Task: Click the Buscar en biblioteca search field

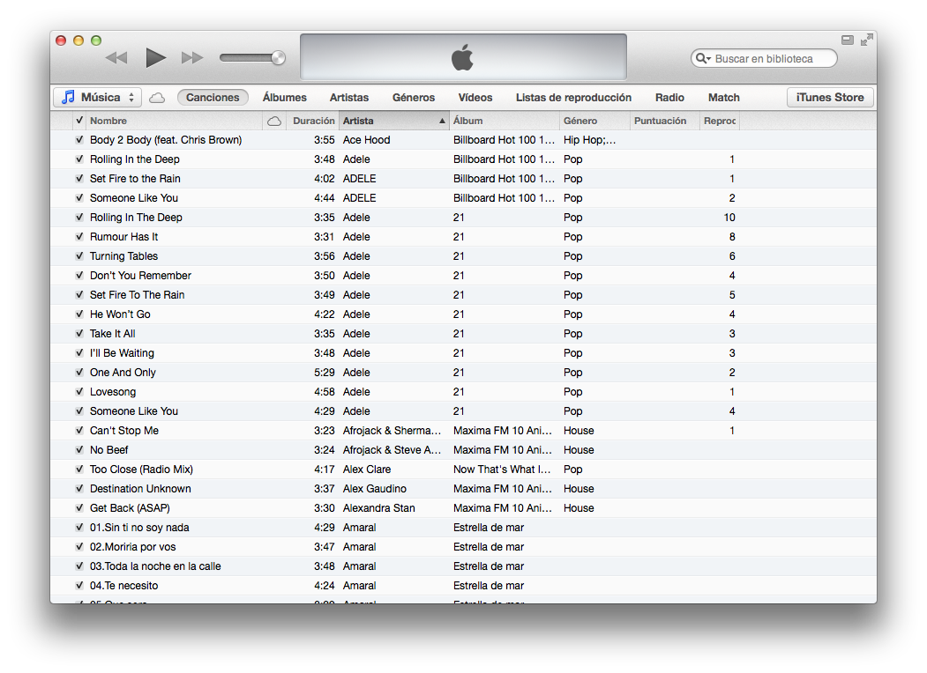Action: [764, 58]
